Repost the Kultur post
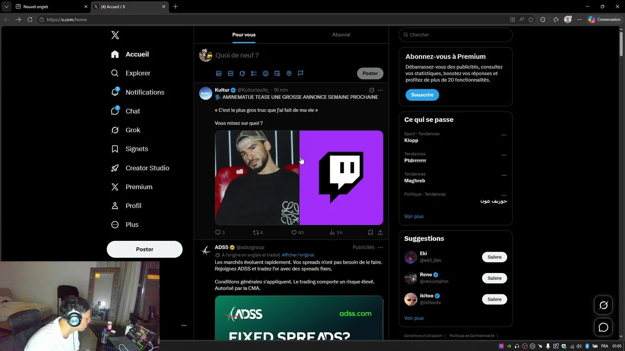 (x=257, y=233)
